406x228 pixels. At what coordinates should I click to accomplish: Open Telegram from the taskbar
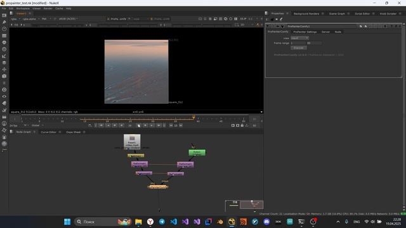162,222
